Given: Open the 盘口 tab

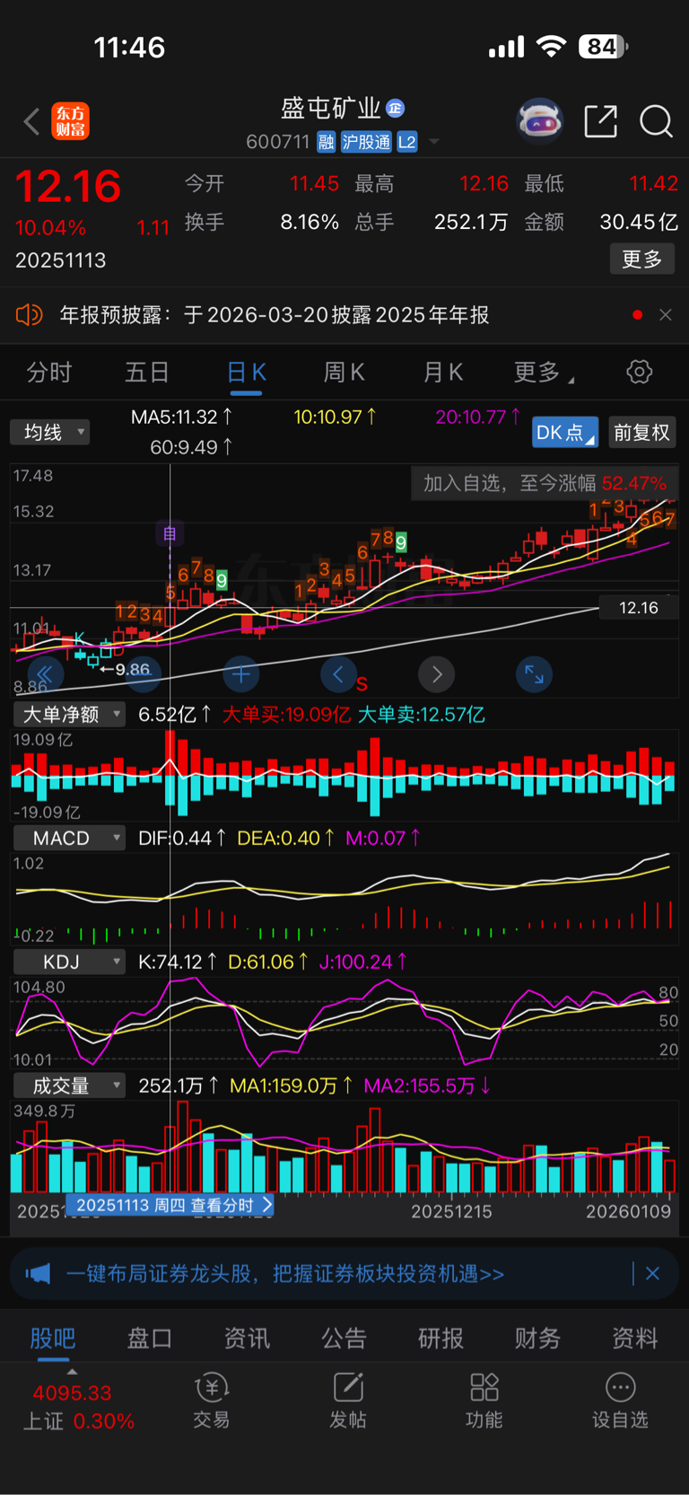Looking at the screenshot, I should pos(150,1338).
